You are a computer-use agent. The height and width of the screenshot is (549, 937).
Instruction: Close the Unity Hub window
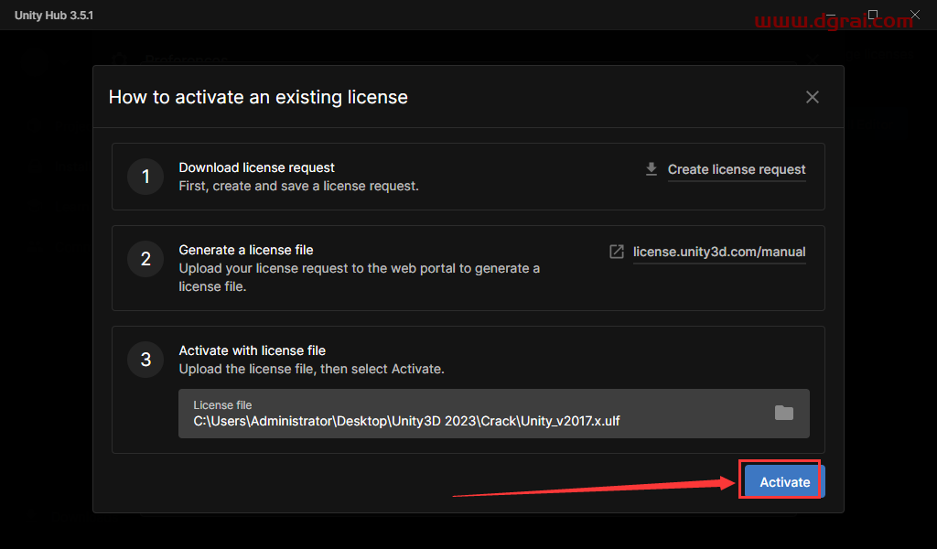[x=915, y=15]
